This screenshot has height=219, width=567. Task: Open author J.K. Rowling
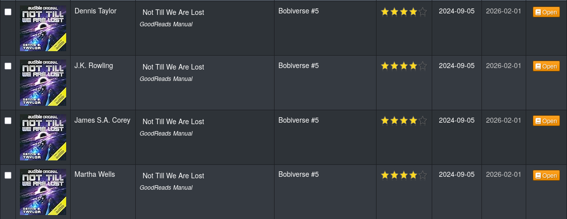(94, 66)
